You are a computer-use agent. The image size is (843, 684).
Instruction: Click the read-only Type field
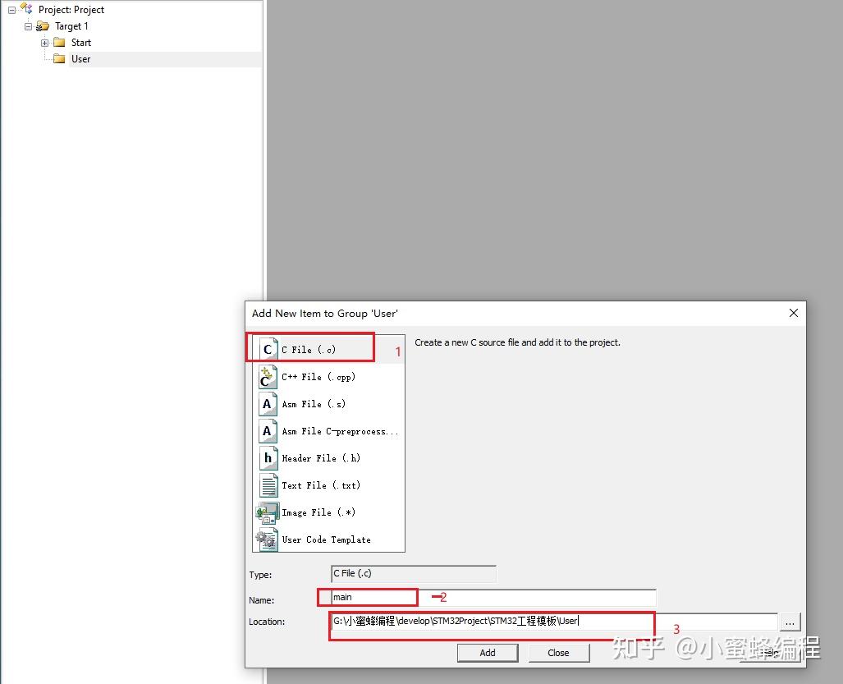(414, 574)
